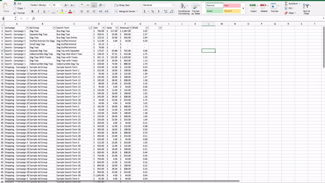Align text to bottom

(94, 5)
